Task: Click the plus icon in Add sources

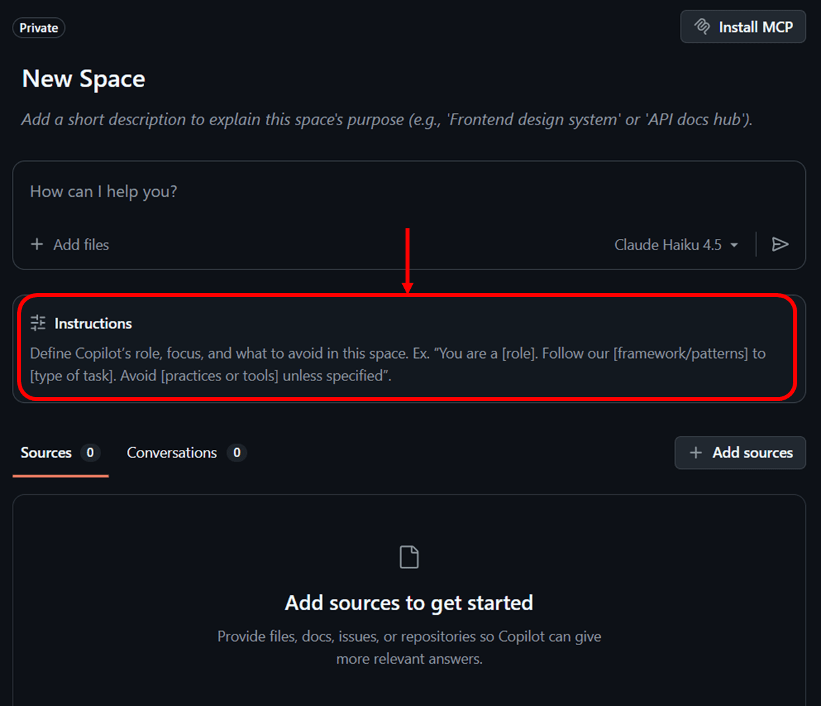Action: [x=695, y=453]
